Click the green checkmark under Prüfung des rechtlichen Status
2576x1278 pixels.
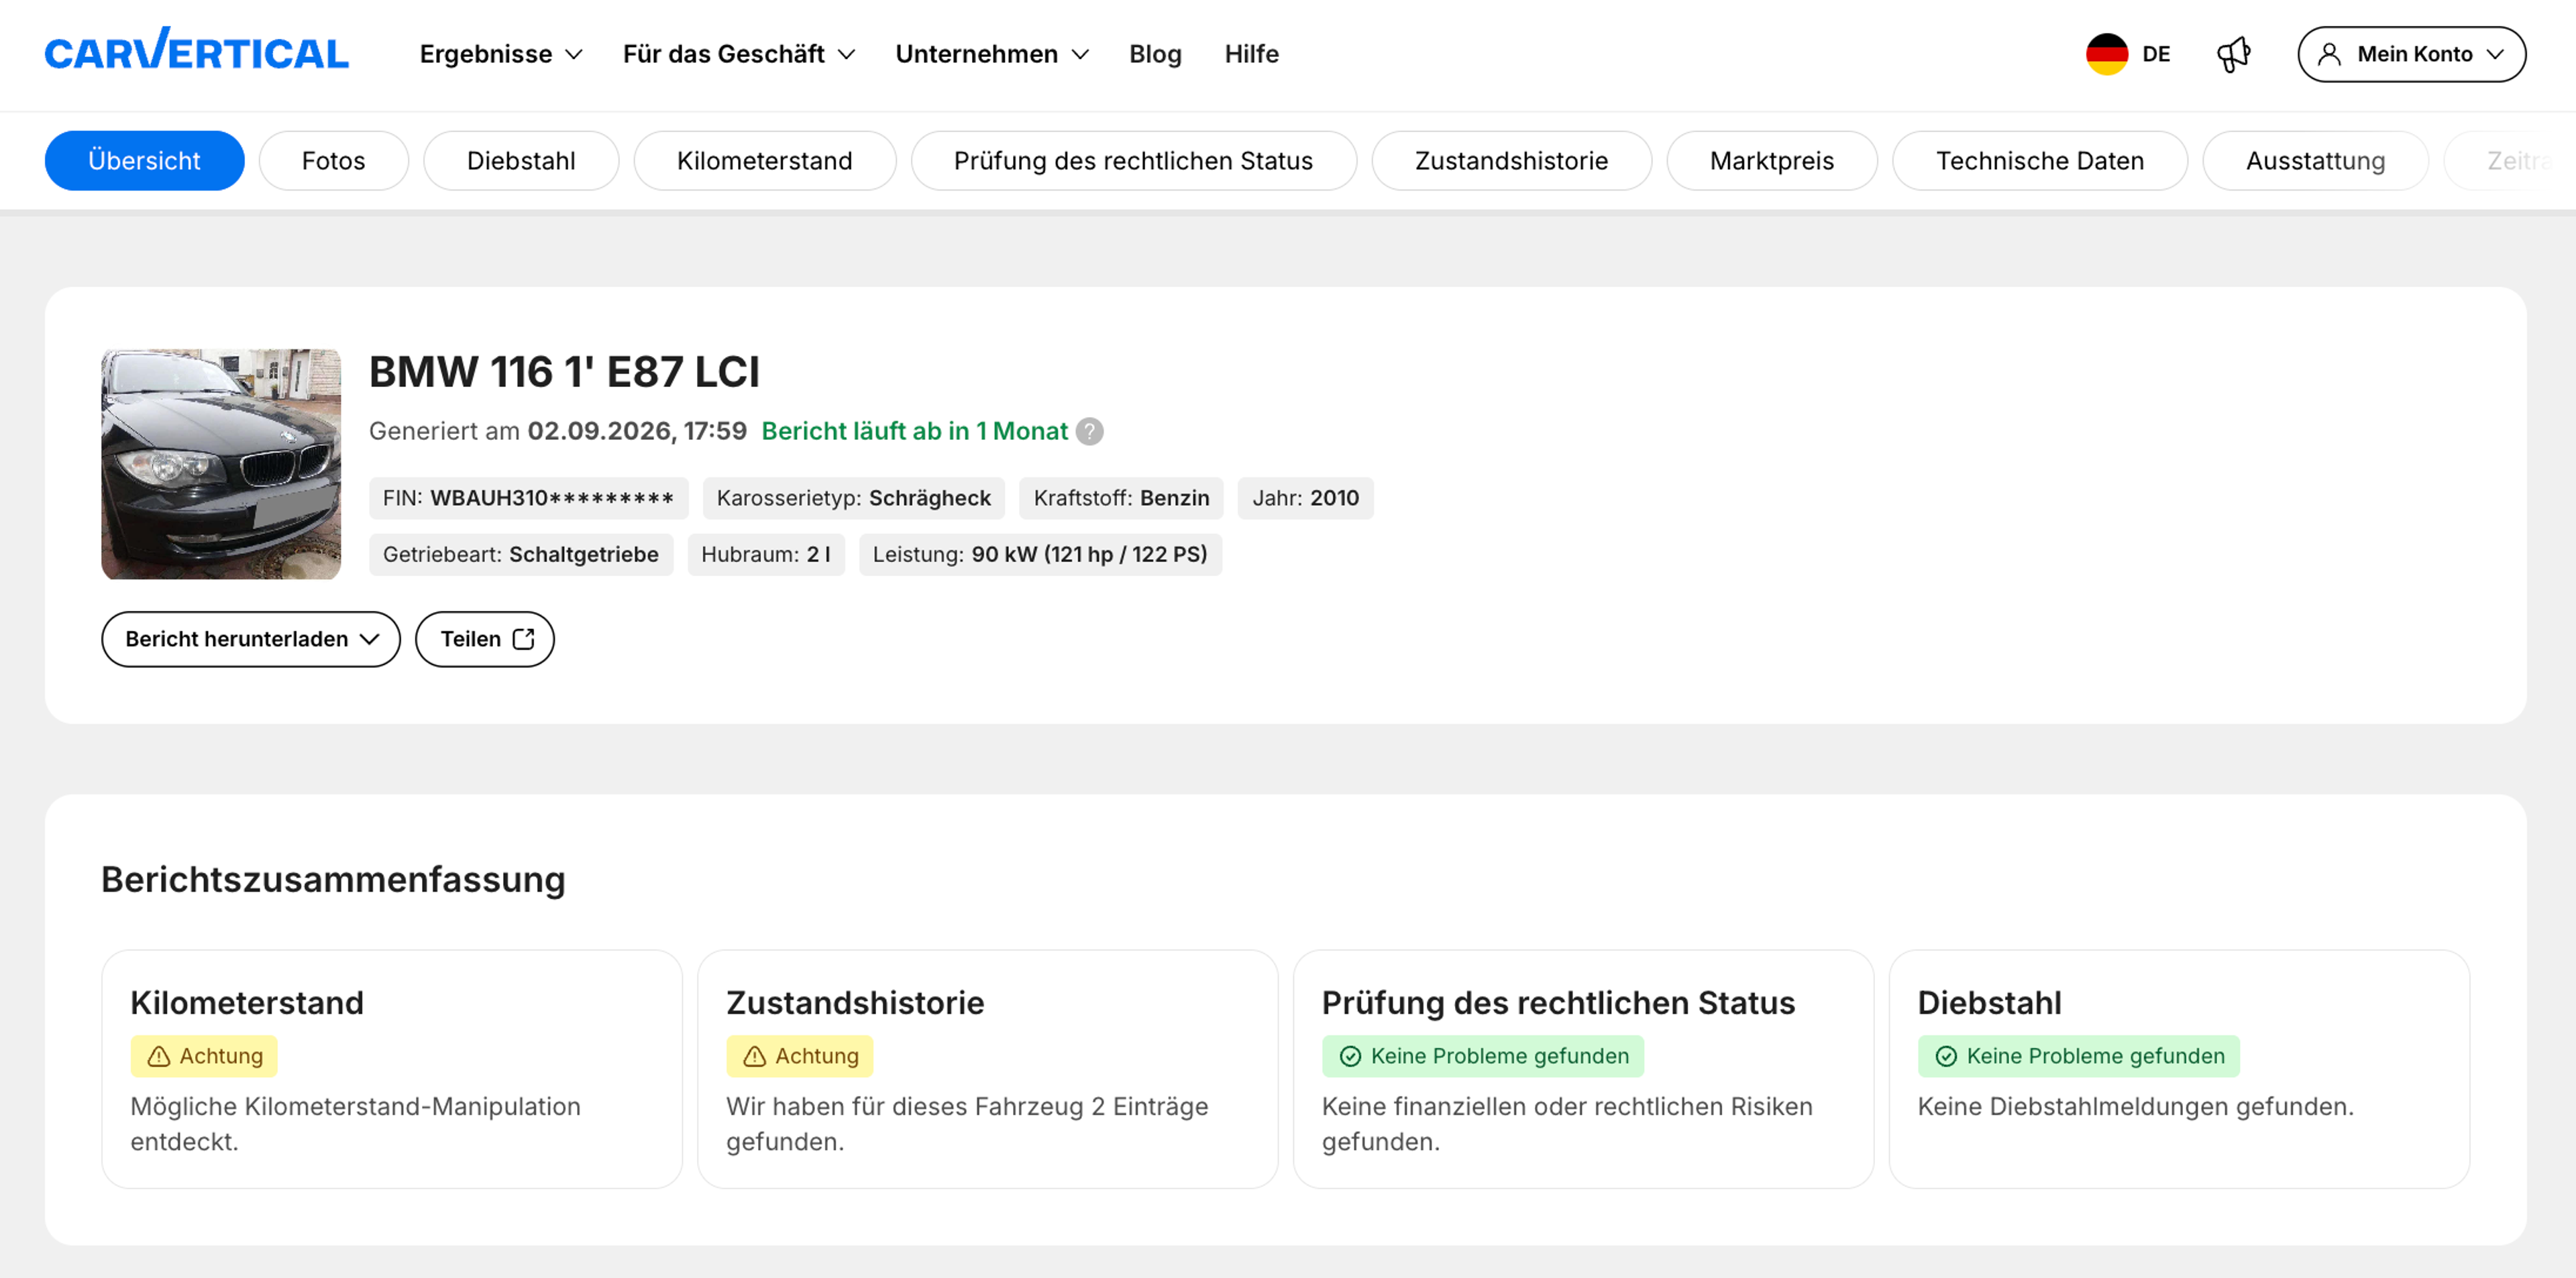coord(1350,1056)
